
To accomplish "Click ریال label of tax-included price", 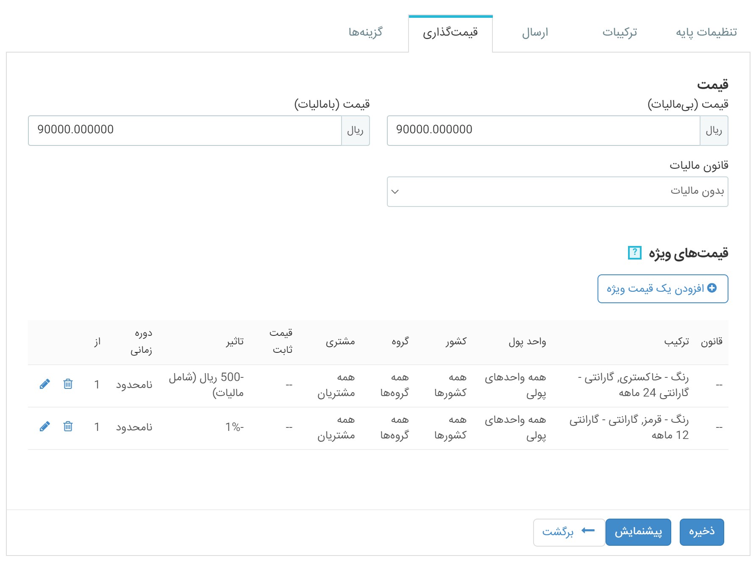I will pos(356,131).
